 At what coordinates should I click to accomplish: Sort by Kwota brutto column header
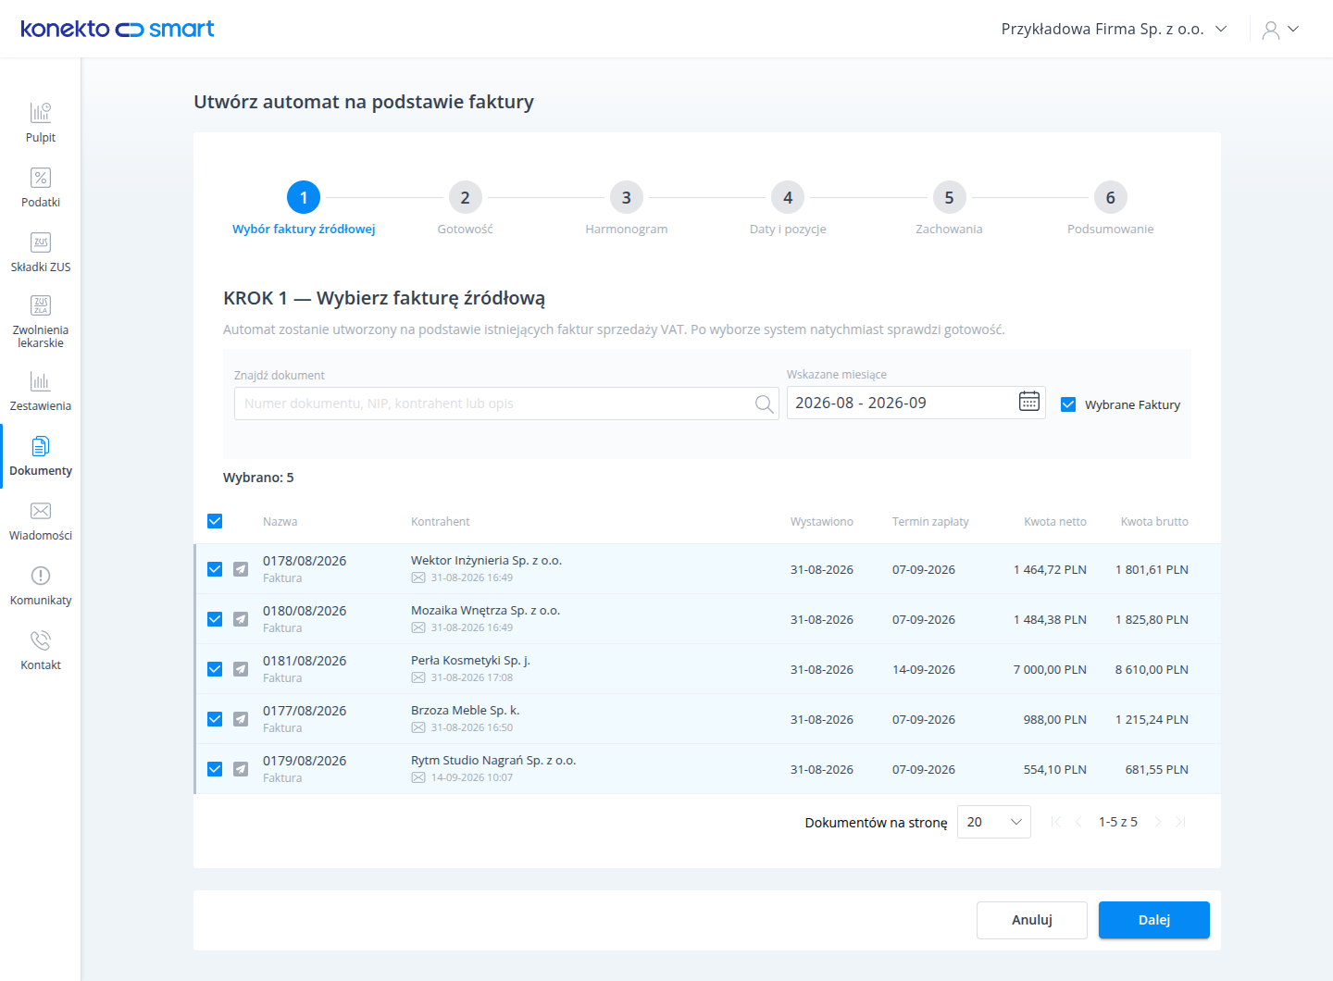click(1154, 522)
